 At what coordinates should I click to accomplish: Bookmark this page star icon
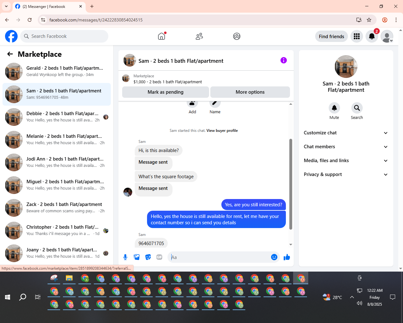coord(369,20)
